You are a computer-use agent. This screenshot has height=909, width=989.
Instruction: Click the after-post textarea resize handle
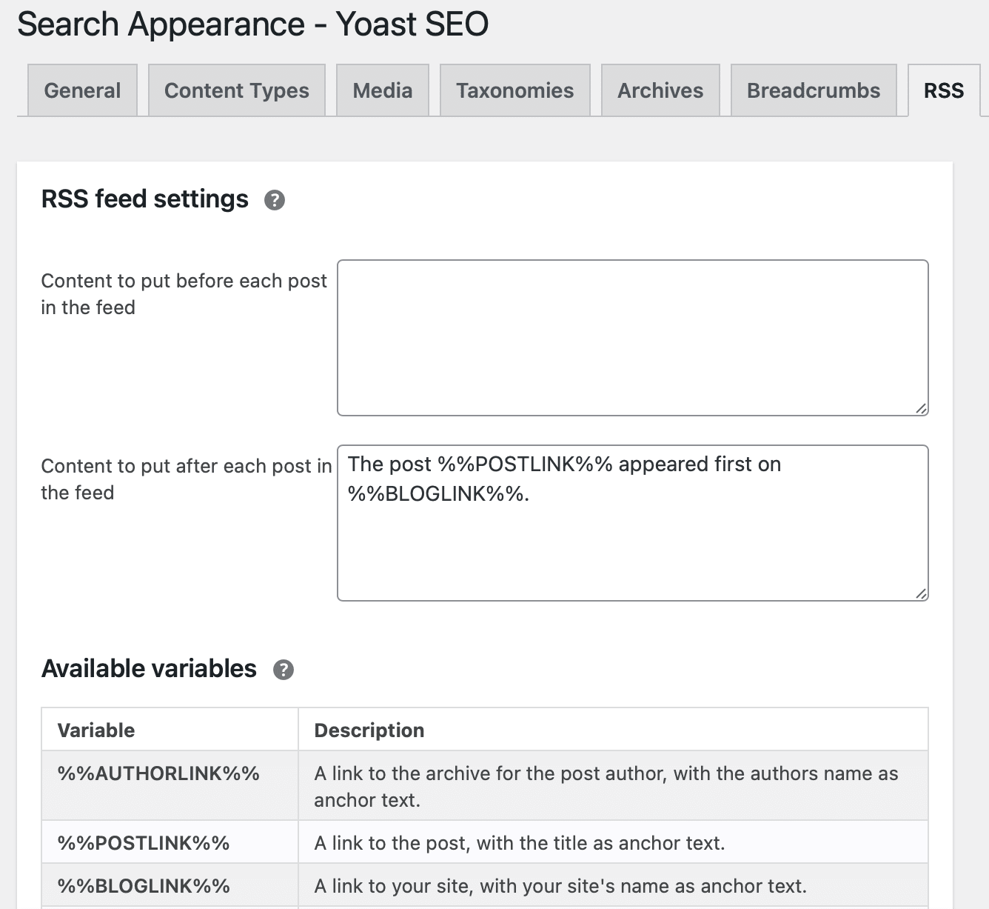click(x=922, y=592)
